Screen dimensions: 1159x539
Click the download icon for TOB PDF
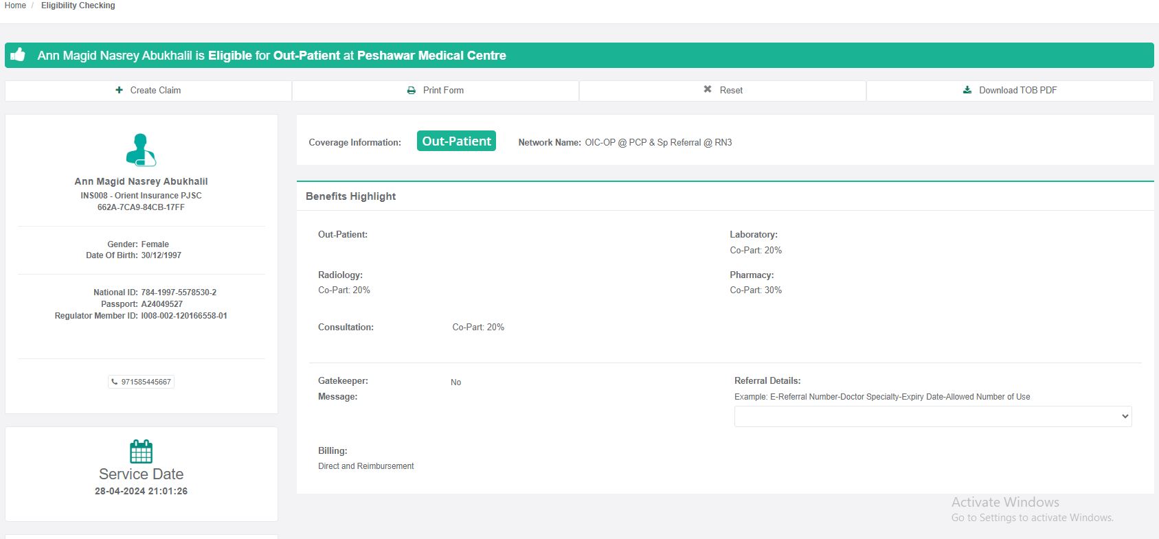(967, 90)
